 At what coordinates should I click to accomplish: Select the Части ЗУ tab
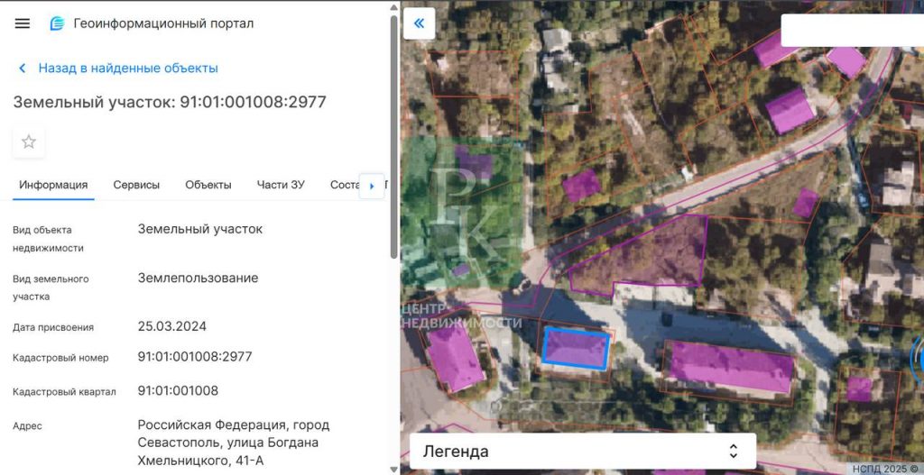pos(281,185)
